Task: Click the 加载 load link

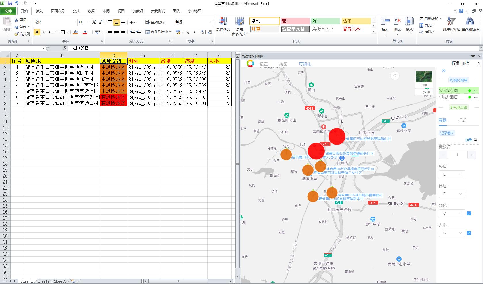Action: [469, 140]
